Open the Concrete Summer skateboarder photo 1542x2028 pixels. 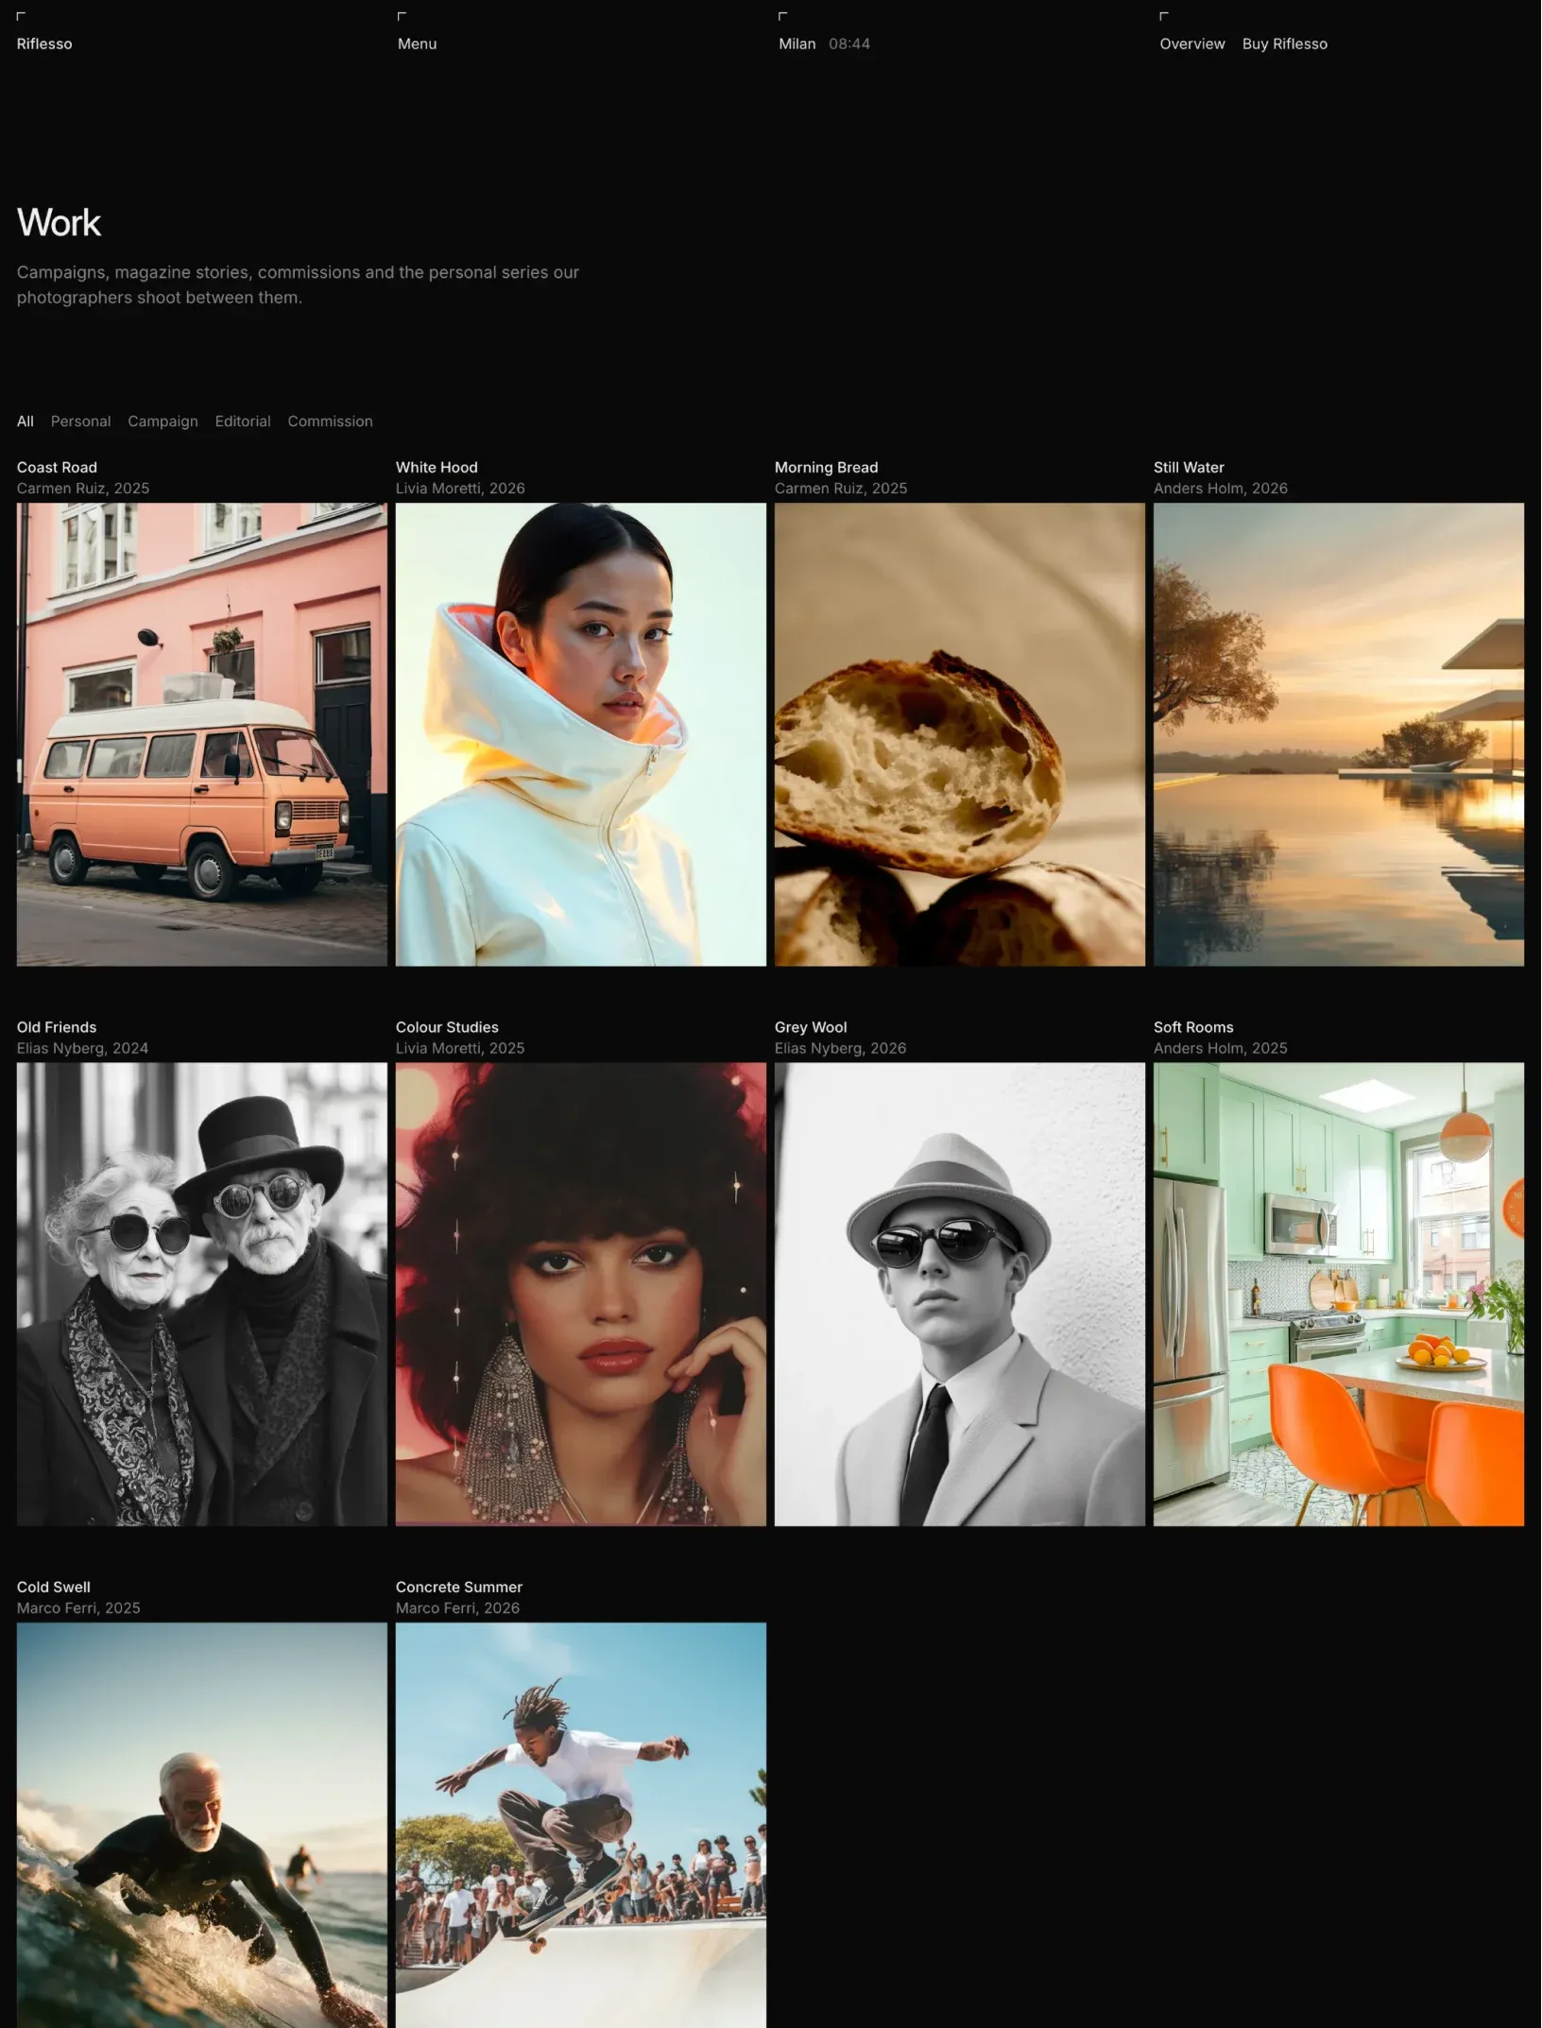click(x=581, y=1825)
